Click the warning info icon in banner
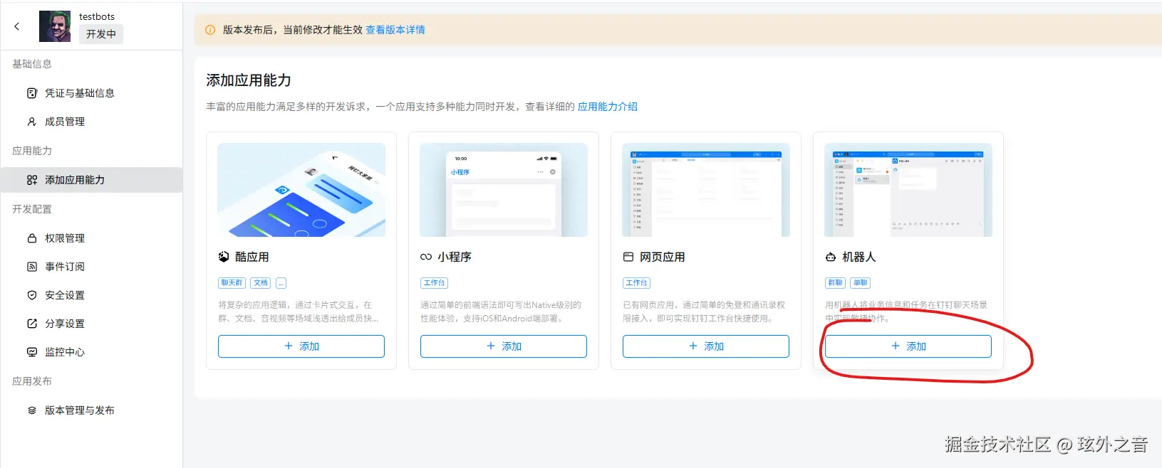The image size is (1162, 468). [210, 30]
